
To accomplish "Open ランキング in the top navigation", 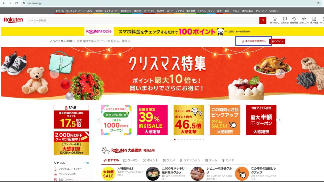I will 71,11.
